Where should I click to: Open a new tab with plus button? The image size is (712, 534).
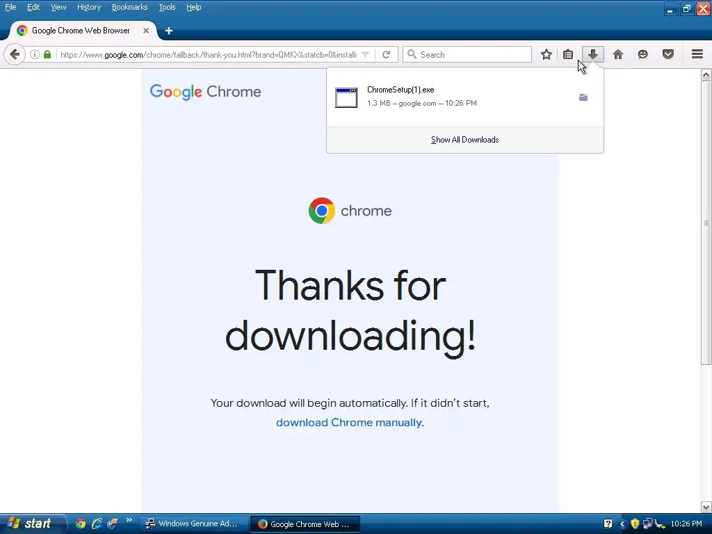(x=169, y=31)
